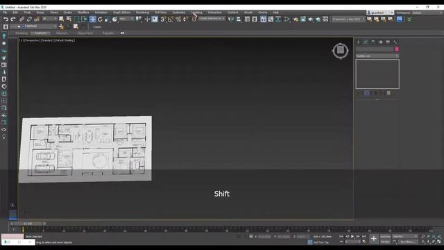
Task: Click the Use Pivot Point Center icon
Action: point(139,19)
